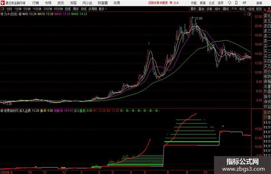Click the 2006年 date axis label
The image size is (271, 174).
[5, 172]
